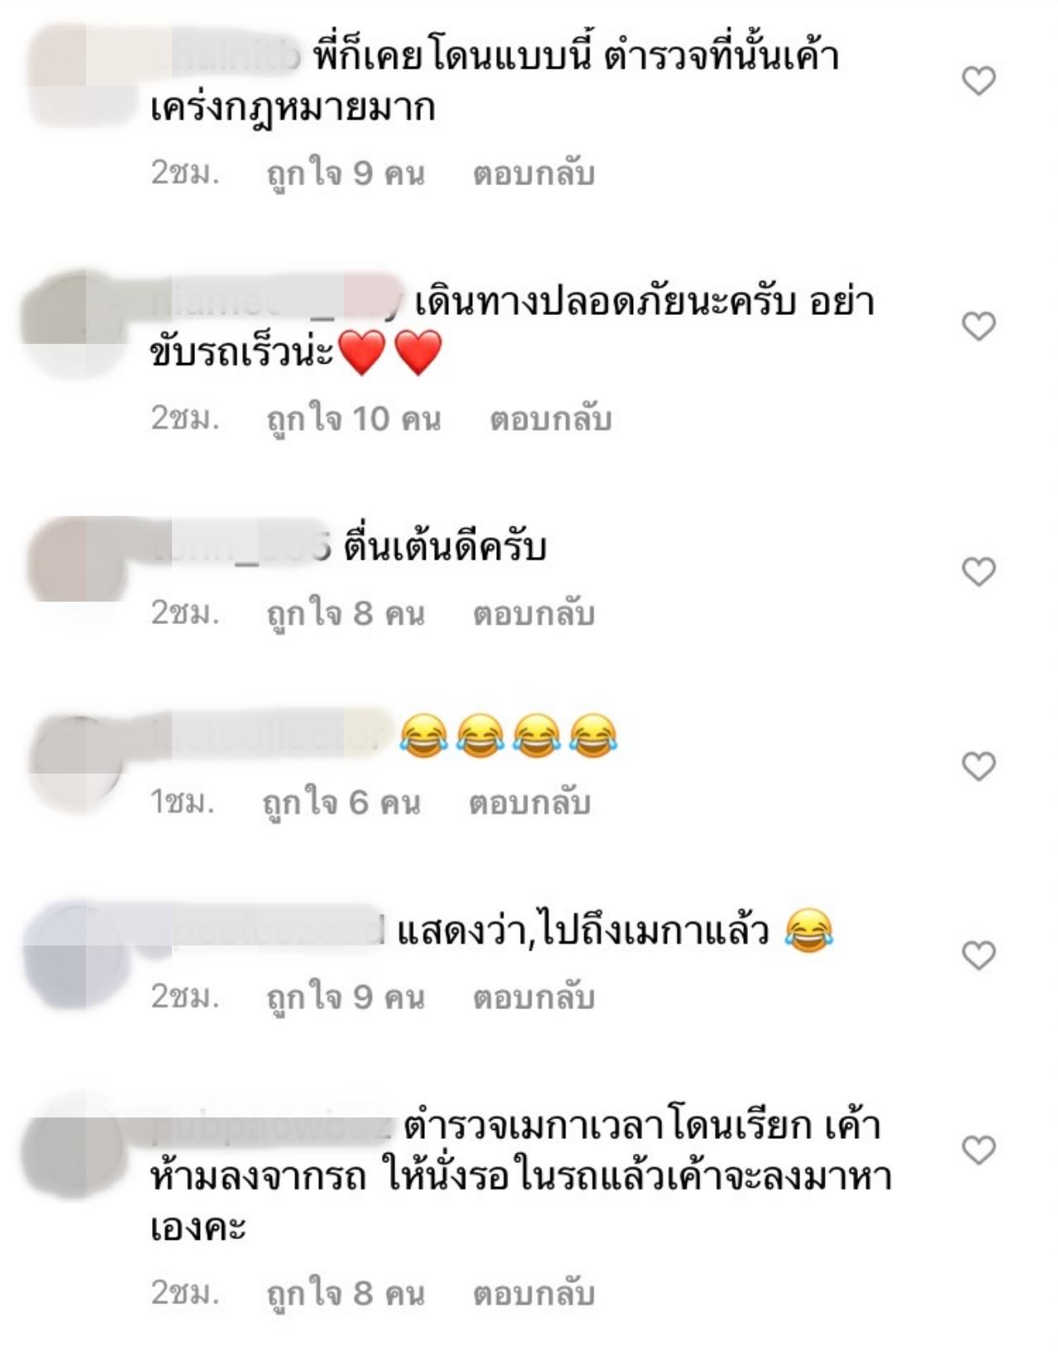Reply to the first comment via ตอบกลับ
1058x1353 pixels.
click(534, 174)
